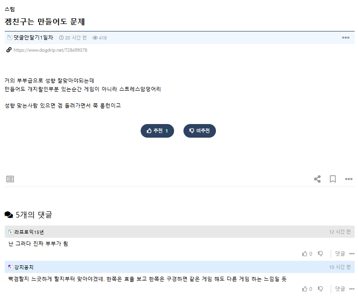Downvote the post with 비추천 button

(x=199, y=131)
